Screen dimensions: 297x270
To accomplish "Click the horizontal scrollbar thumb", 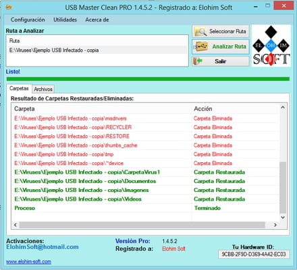I will point(142,225).
